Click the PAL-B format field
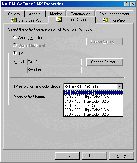 pyautogui.click(x=54, y=62)
